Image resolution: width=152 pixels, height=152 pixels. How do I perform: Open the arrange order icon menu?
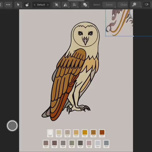(56, 5)
